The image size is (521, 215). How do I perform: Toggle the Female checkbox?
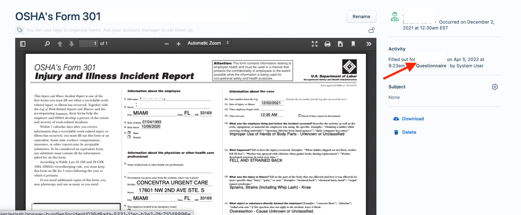(x=129, y=137)
